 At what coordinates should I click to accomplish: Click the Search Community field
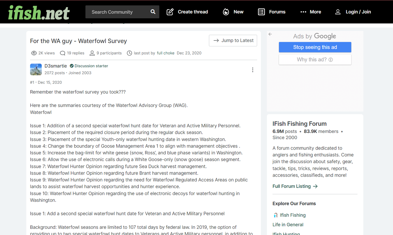coord(122,12)
